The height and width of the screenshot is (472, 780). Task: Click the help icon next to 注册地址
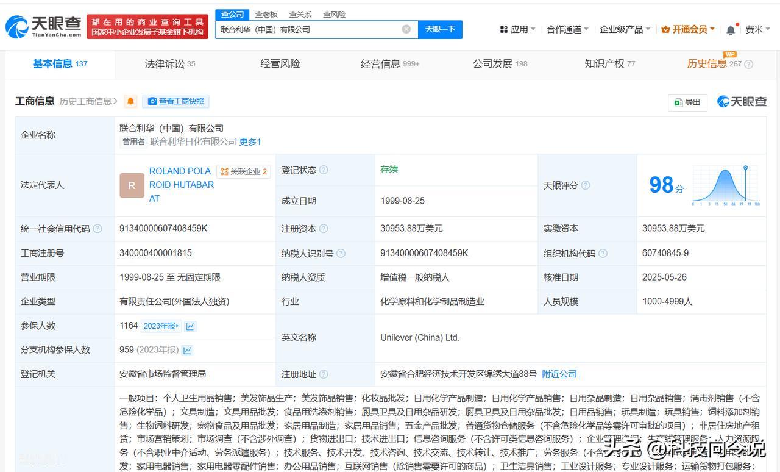point(324,374)
